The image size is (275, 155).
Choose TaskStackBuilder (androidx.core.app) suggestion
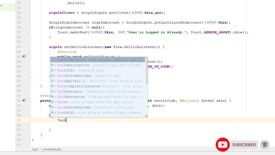98,107
